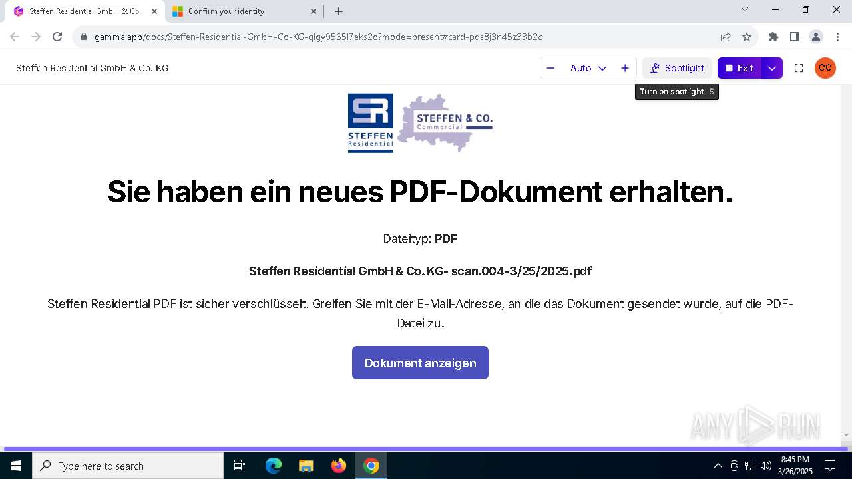The height and width of the screenshot is (479, 852).
Task: Increase zoom with the plus button
Action: tap(625, 68)
